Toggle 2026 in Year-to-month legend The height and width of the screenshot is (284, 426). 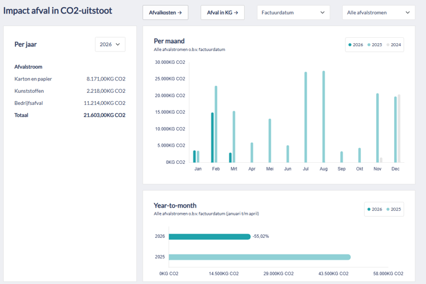(375, 209)
